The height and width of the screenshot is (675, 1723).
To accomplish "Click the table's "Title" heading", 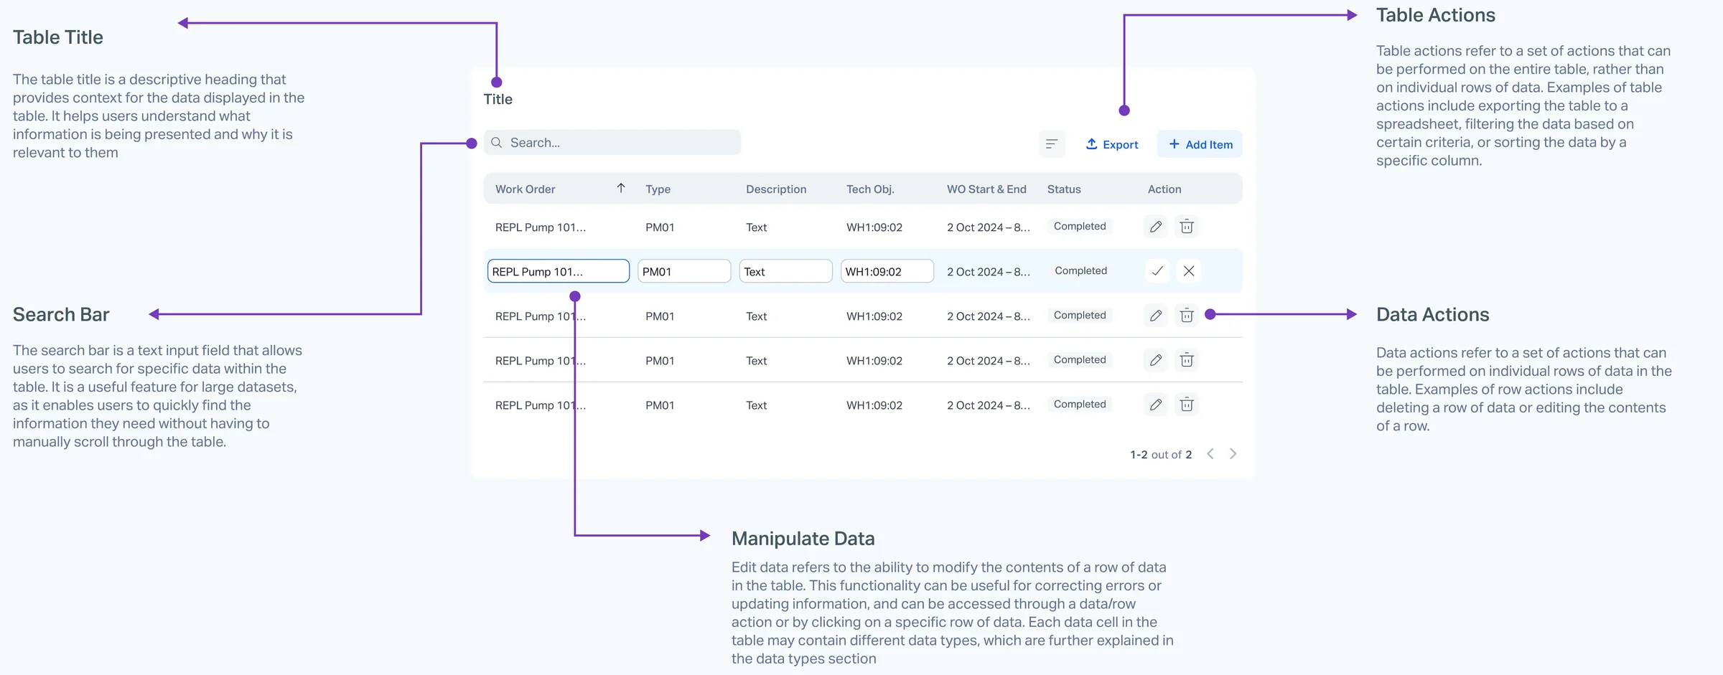I will click(x=498, y=99).
